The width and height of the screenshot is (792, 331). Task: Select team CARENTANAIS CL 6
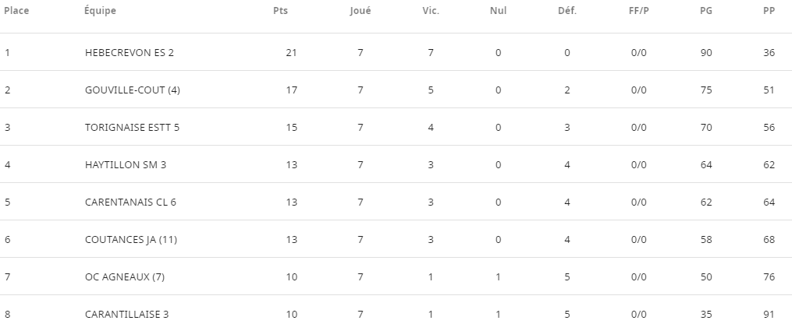130,202
